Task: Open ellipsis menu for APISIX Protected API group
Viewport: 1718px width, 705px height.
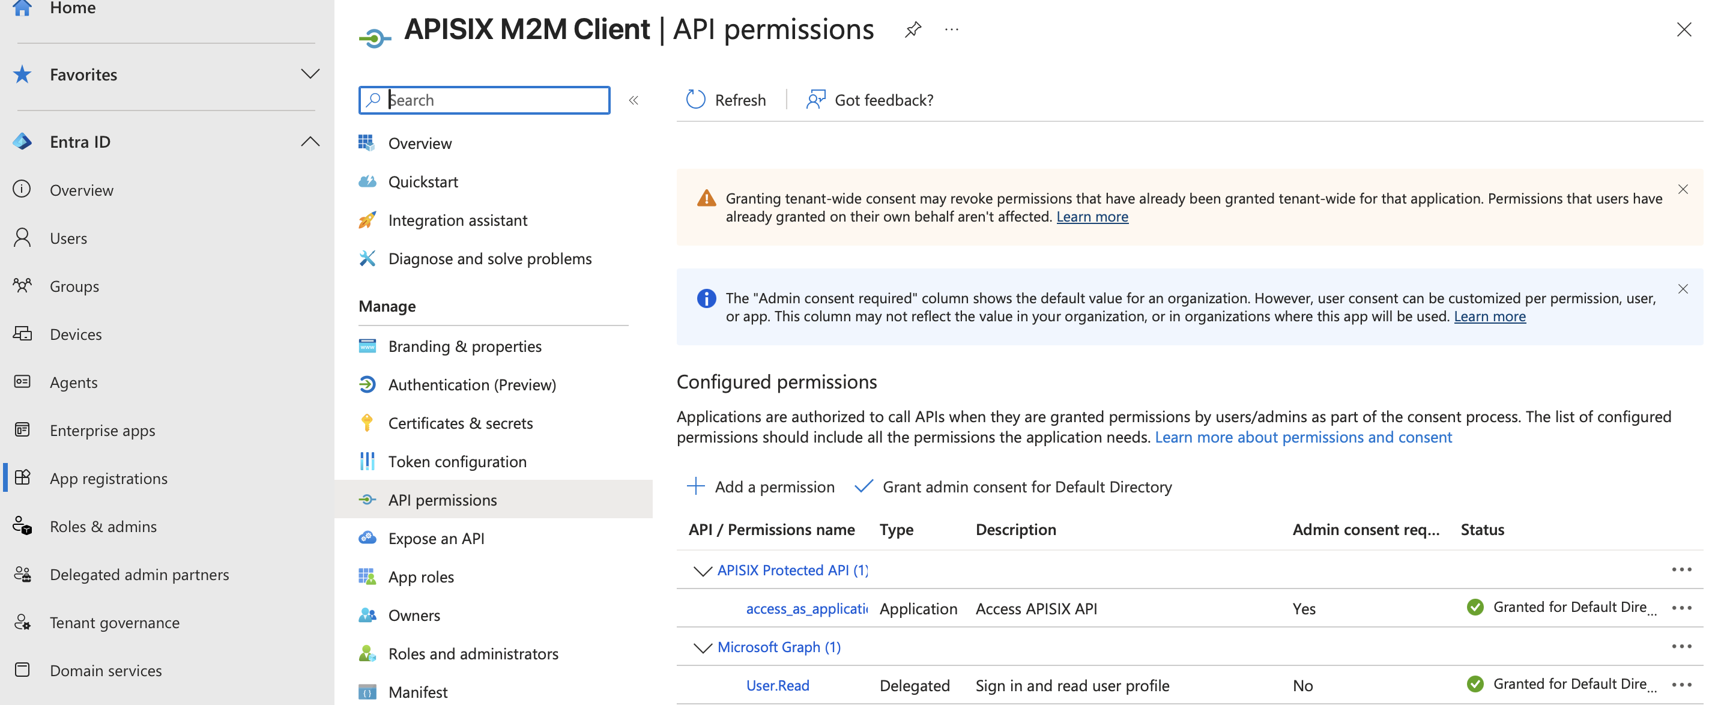Action: [1682, 569]
